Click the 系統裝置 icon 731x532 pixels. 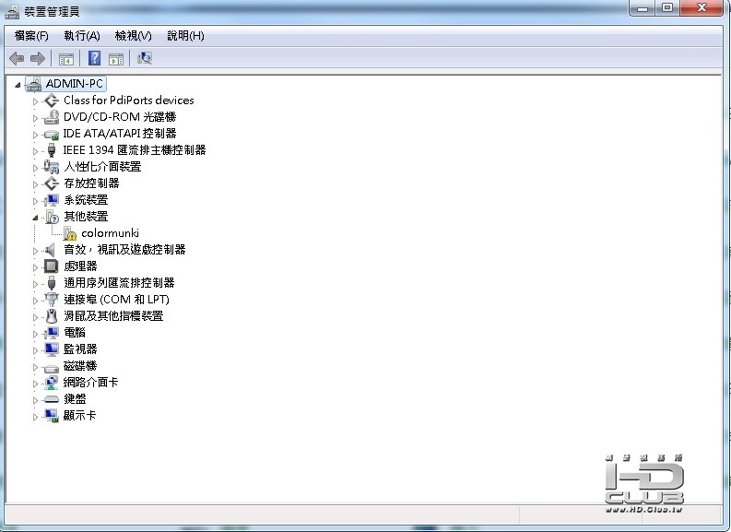52,200
